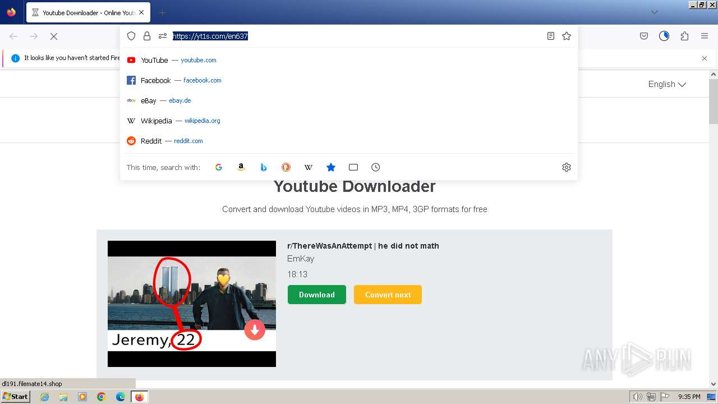
Task: Select the Wikipedia suggestion wikipedia.org
Action: (x=349, y=121)
